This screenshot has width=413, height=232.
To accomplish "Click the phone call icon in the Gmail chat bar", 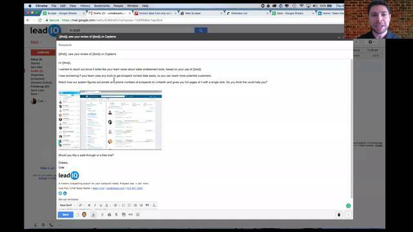I will (51, 225).
